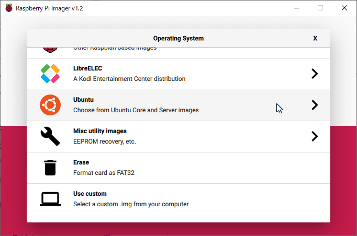Click the Raspberry Pi Imager title bar logo
The image size is (357, 236).
point(9,8)
